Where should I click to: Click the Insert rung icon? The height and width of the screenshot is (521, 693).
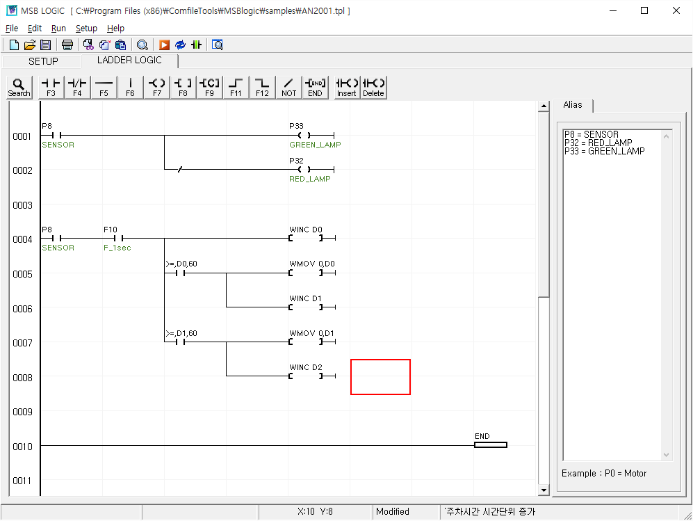pyautogui.click(x=345, y=86)
